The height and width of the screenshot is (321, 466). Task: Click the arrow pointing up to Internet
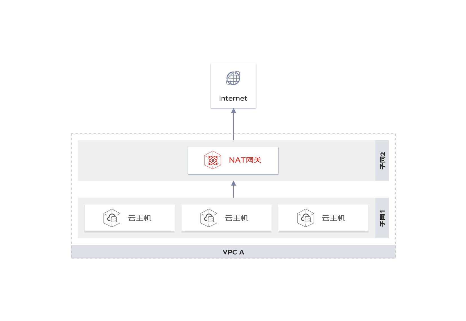click(234, 124)
